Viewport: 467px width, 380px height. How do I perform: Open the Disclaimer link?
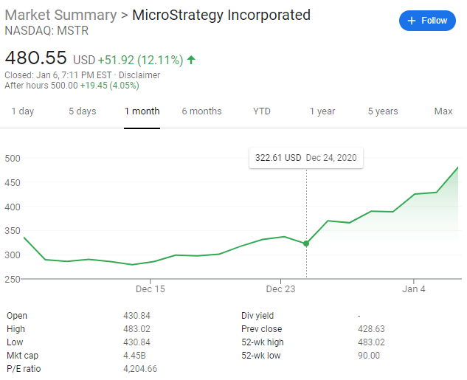click(x=139, y=75)
